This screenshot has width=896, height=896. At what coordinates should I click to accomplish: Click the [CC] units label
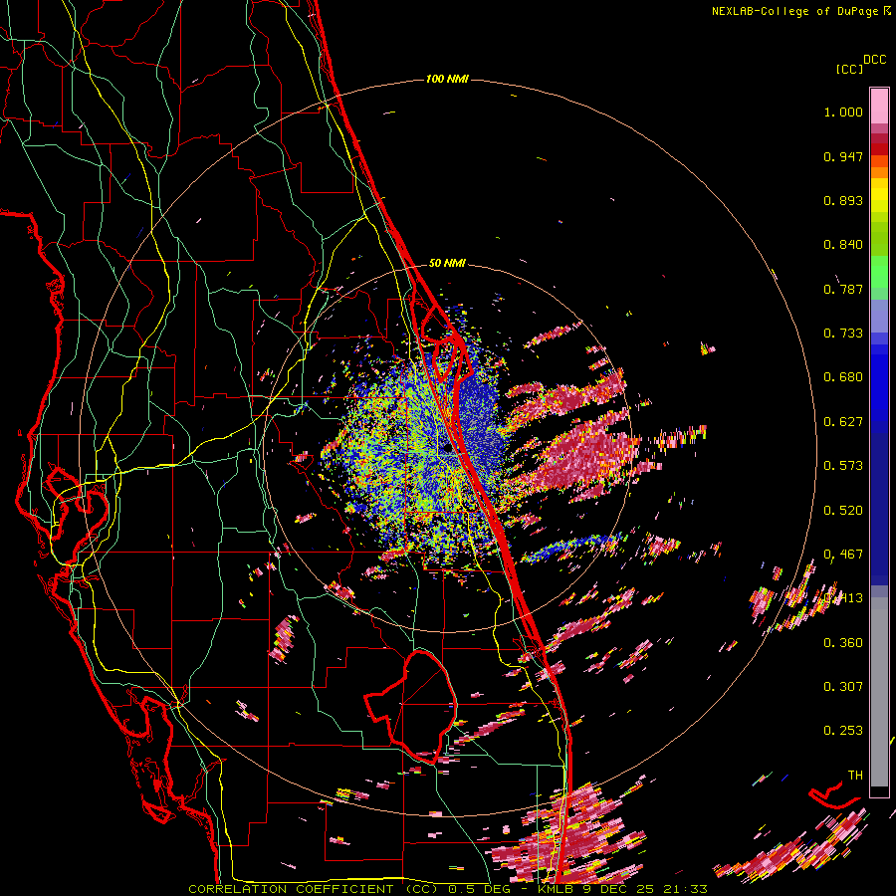coord(849,69)
